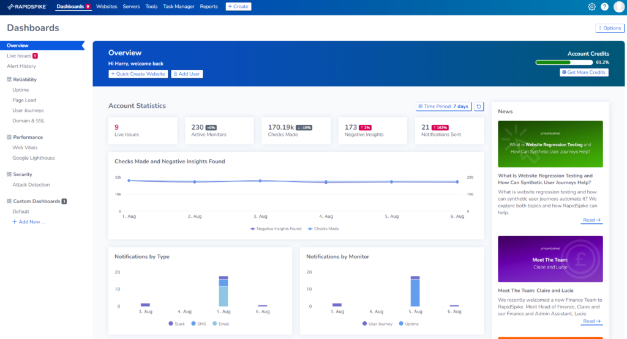Open the Attack Detection dashboard
Image resolution: width=627 pixels, height=339 pixels.
point(31,185)
